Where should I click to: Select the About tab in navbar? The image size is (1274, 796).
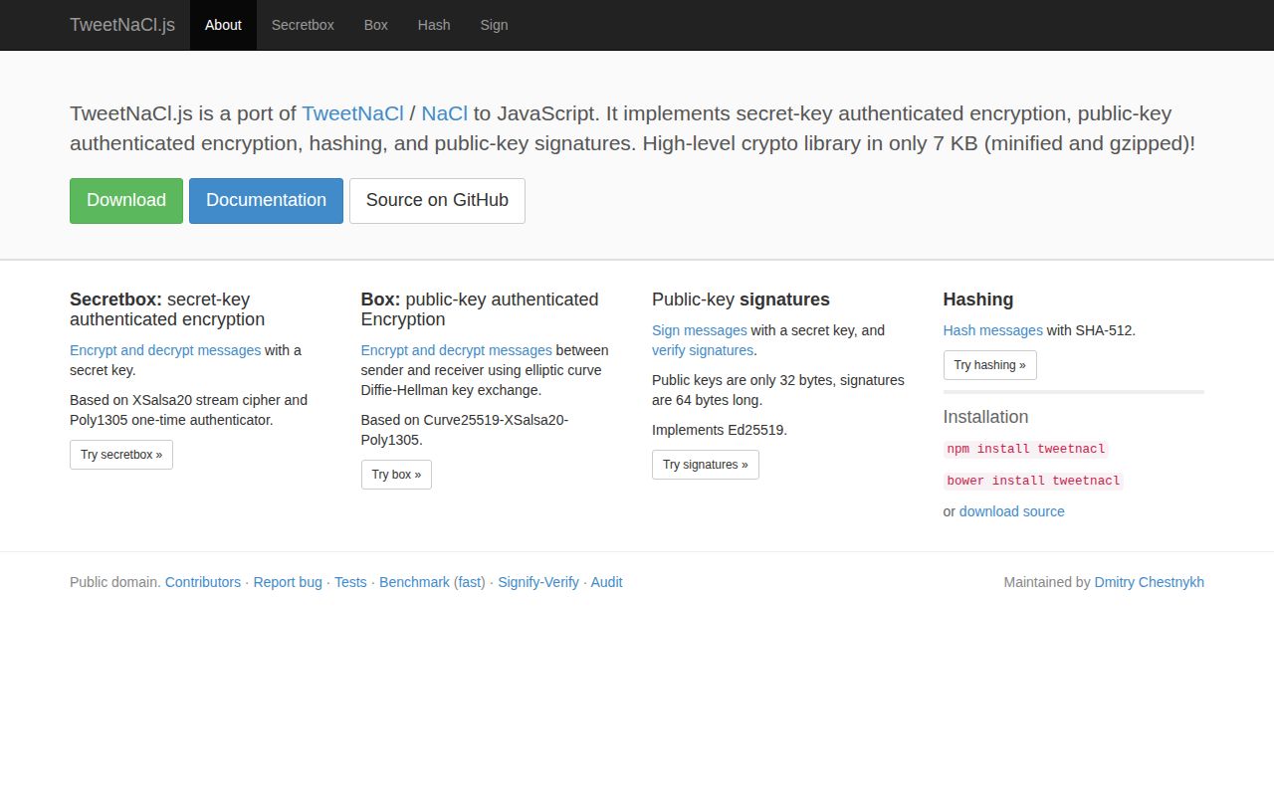tap(223, 25)
